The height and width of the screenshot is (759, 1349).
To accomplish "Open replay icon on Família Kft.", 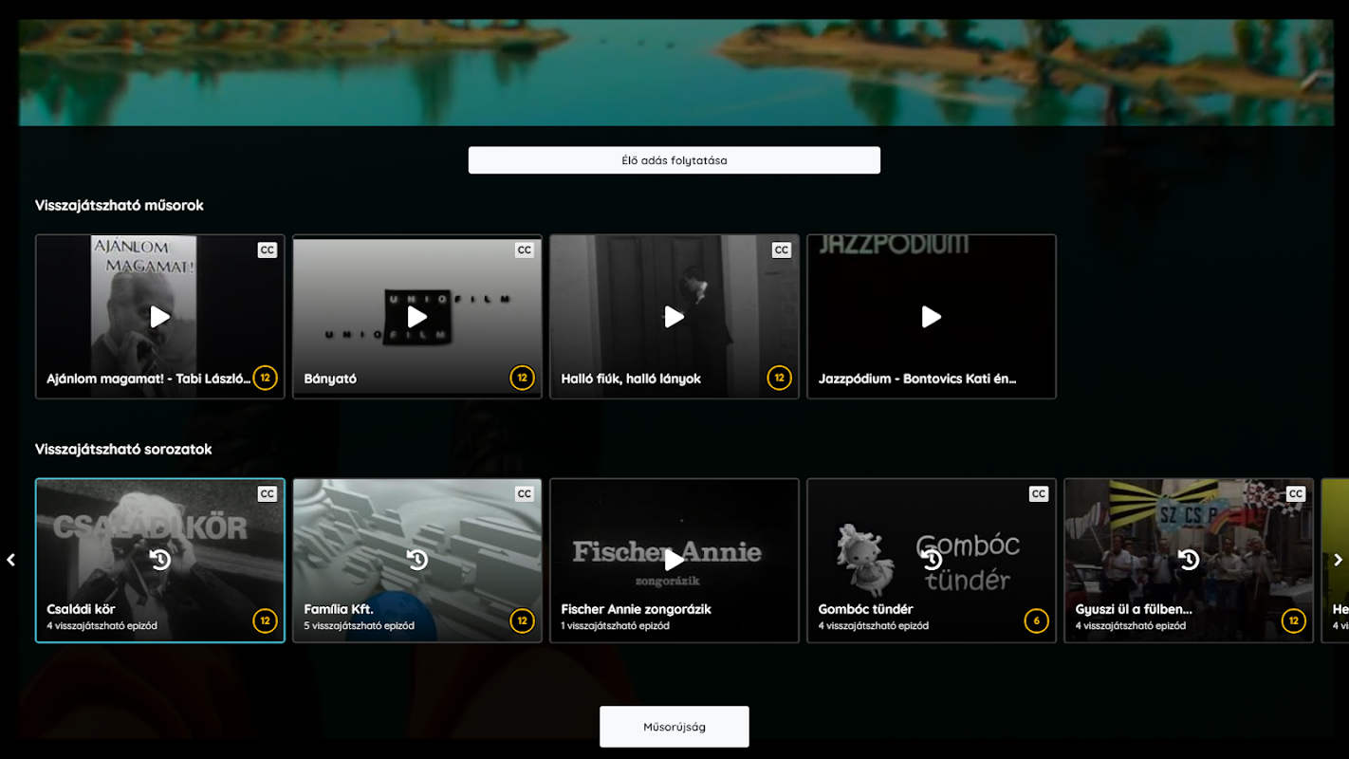I will pos(417,561).
